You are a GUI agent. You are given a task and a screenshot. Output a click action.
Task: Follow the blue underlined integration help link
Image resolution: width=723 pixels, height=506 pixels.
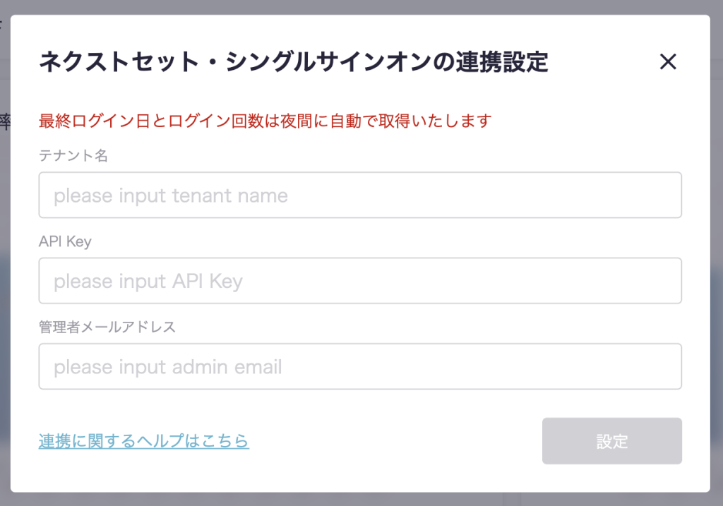coord(144,441)
